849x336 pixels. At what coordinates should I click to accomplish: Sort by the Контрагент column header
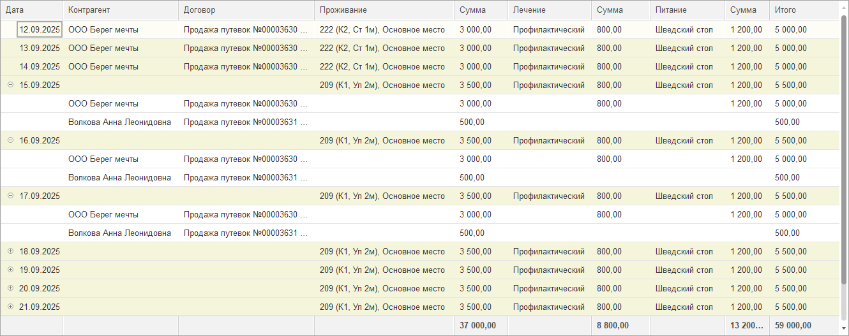[x=120, y=10]
